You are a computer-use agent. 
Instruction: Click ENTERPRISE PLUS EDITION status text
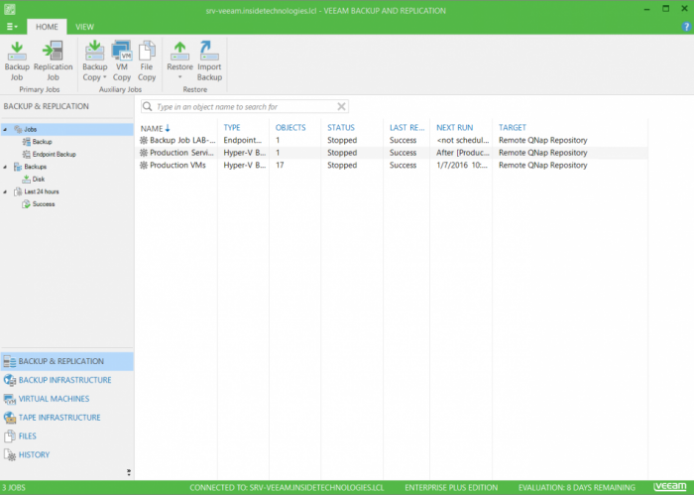pyautogui.click(x=451, y=488)
